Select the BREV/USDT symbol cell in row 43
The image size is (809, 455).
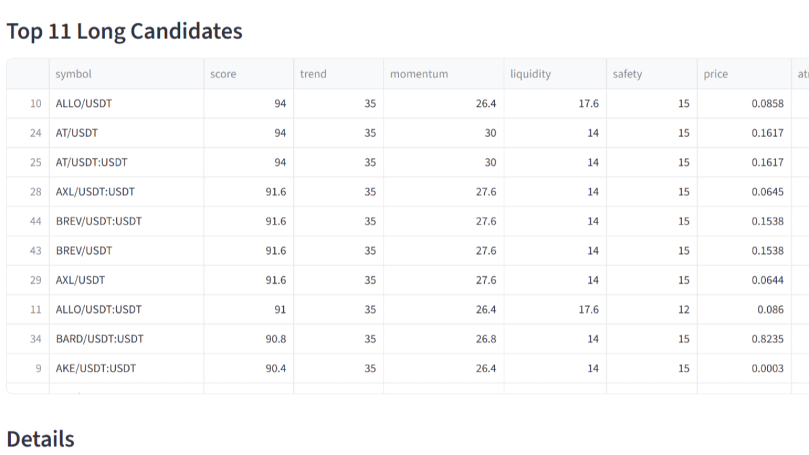[84, 251]
